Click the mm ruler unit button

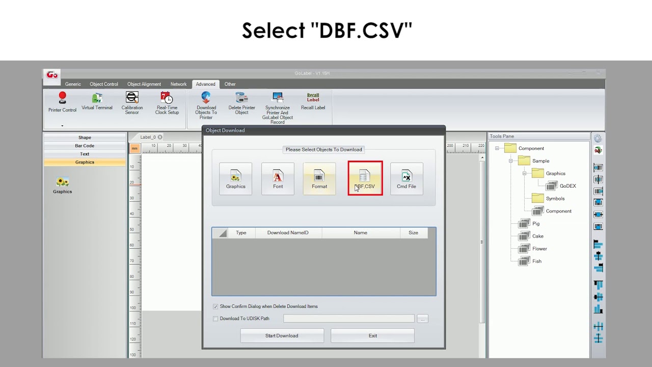point(134,148)
